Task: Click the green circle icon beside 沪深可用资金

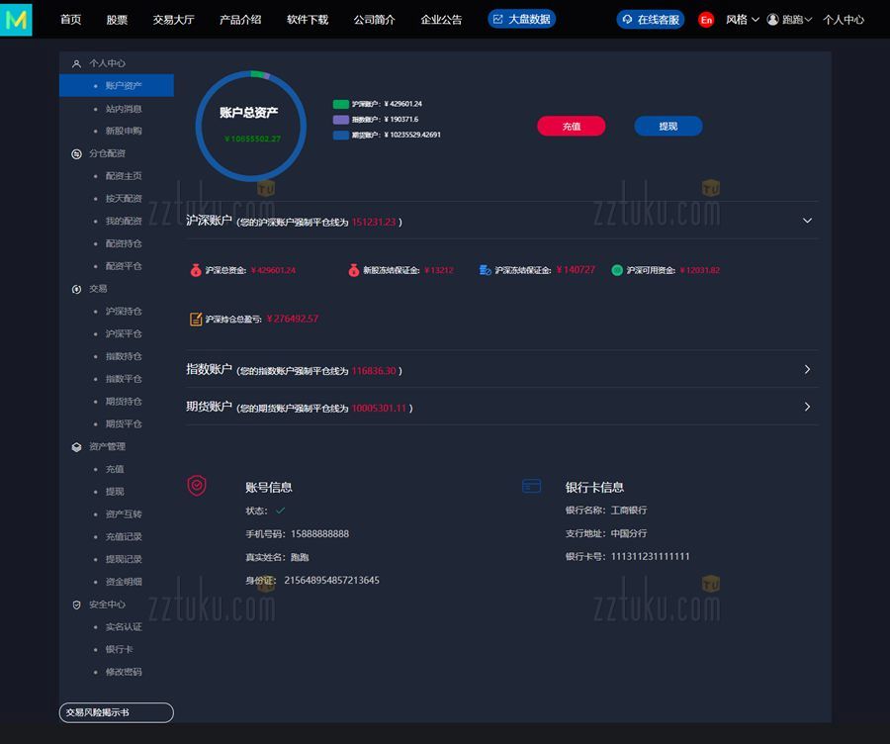Action: tap(617, 270)
